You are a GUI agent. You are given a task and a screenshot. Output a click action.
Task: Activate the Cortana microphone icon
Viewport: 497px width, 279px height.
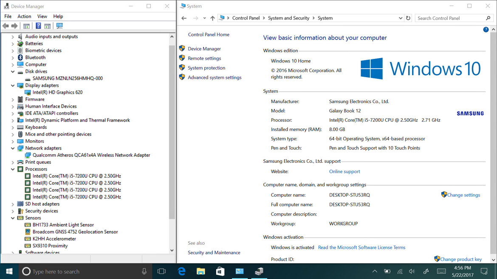144,271
